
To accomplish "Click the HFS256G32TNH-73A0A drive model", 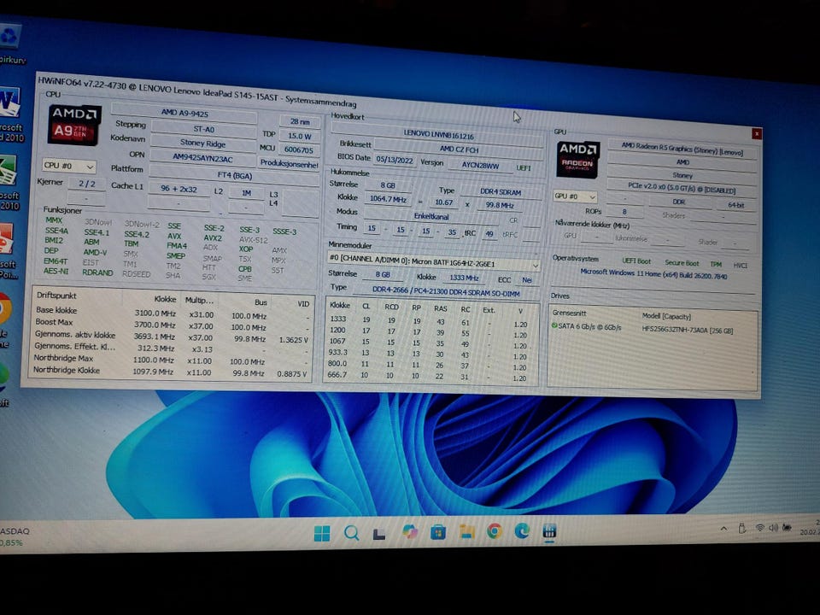I will click(x=687, y=330).
